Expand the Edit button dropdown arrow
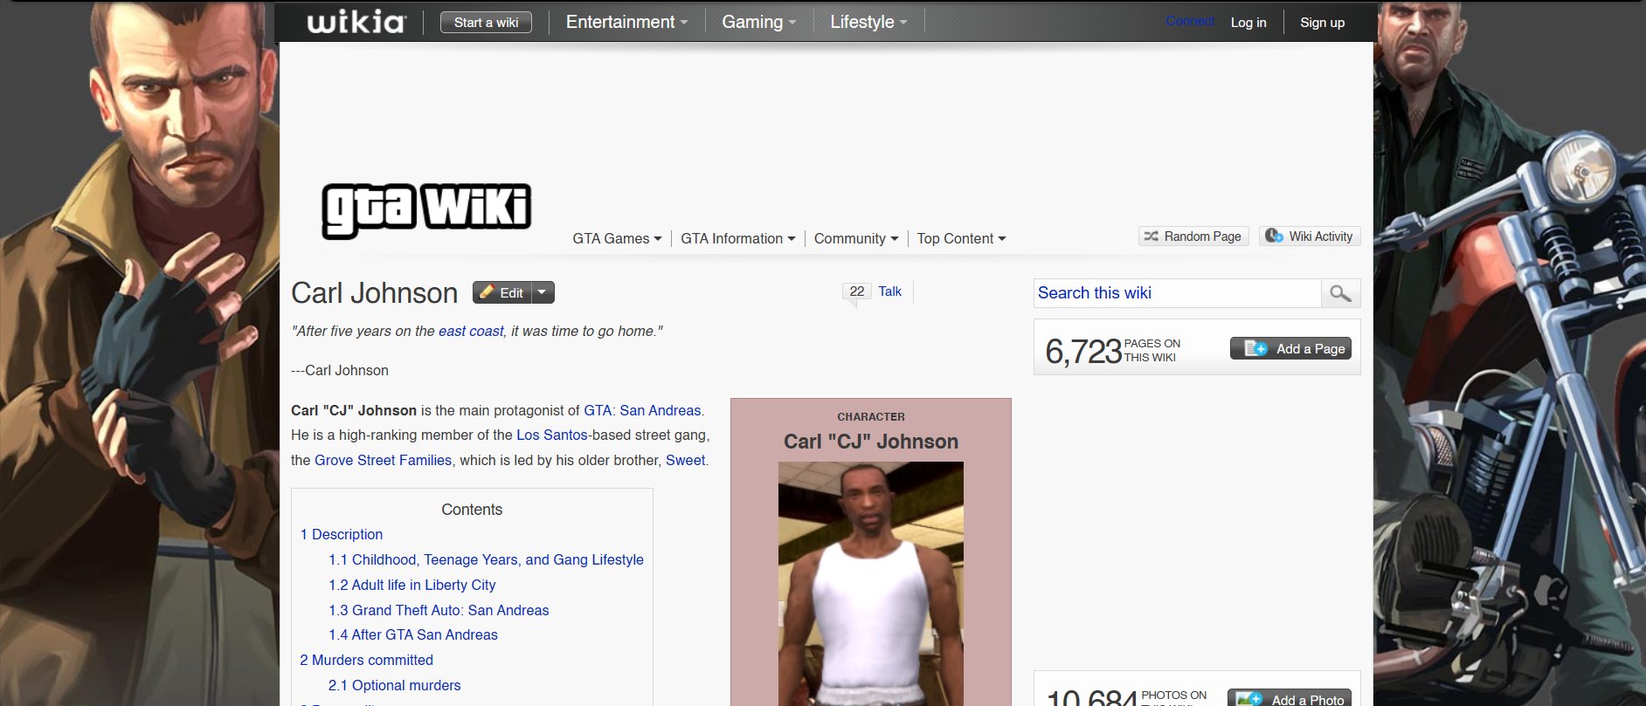The image size is (1646, 706). pyautogui.click(x=543, y=292)
